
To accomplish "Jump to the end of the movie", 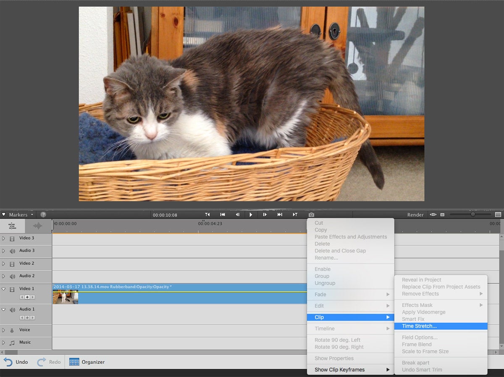I will tap(280, 214).
